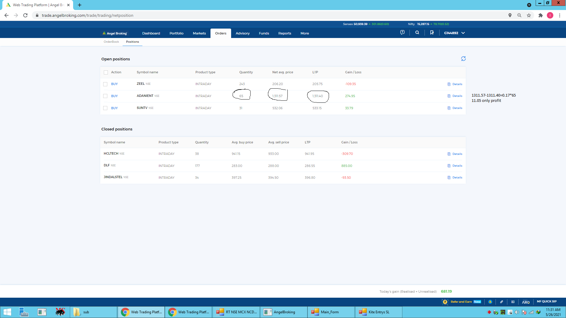Click the location pin icon in address bar
Viewport: 566px width, 318px height.
(x=510, y=15)
